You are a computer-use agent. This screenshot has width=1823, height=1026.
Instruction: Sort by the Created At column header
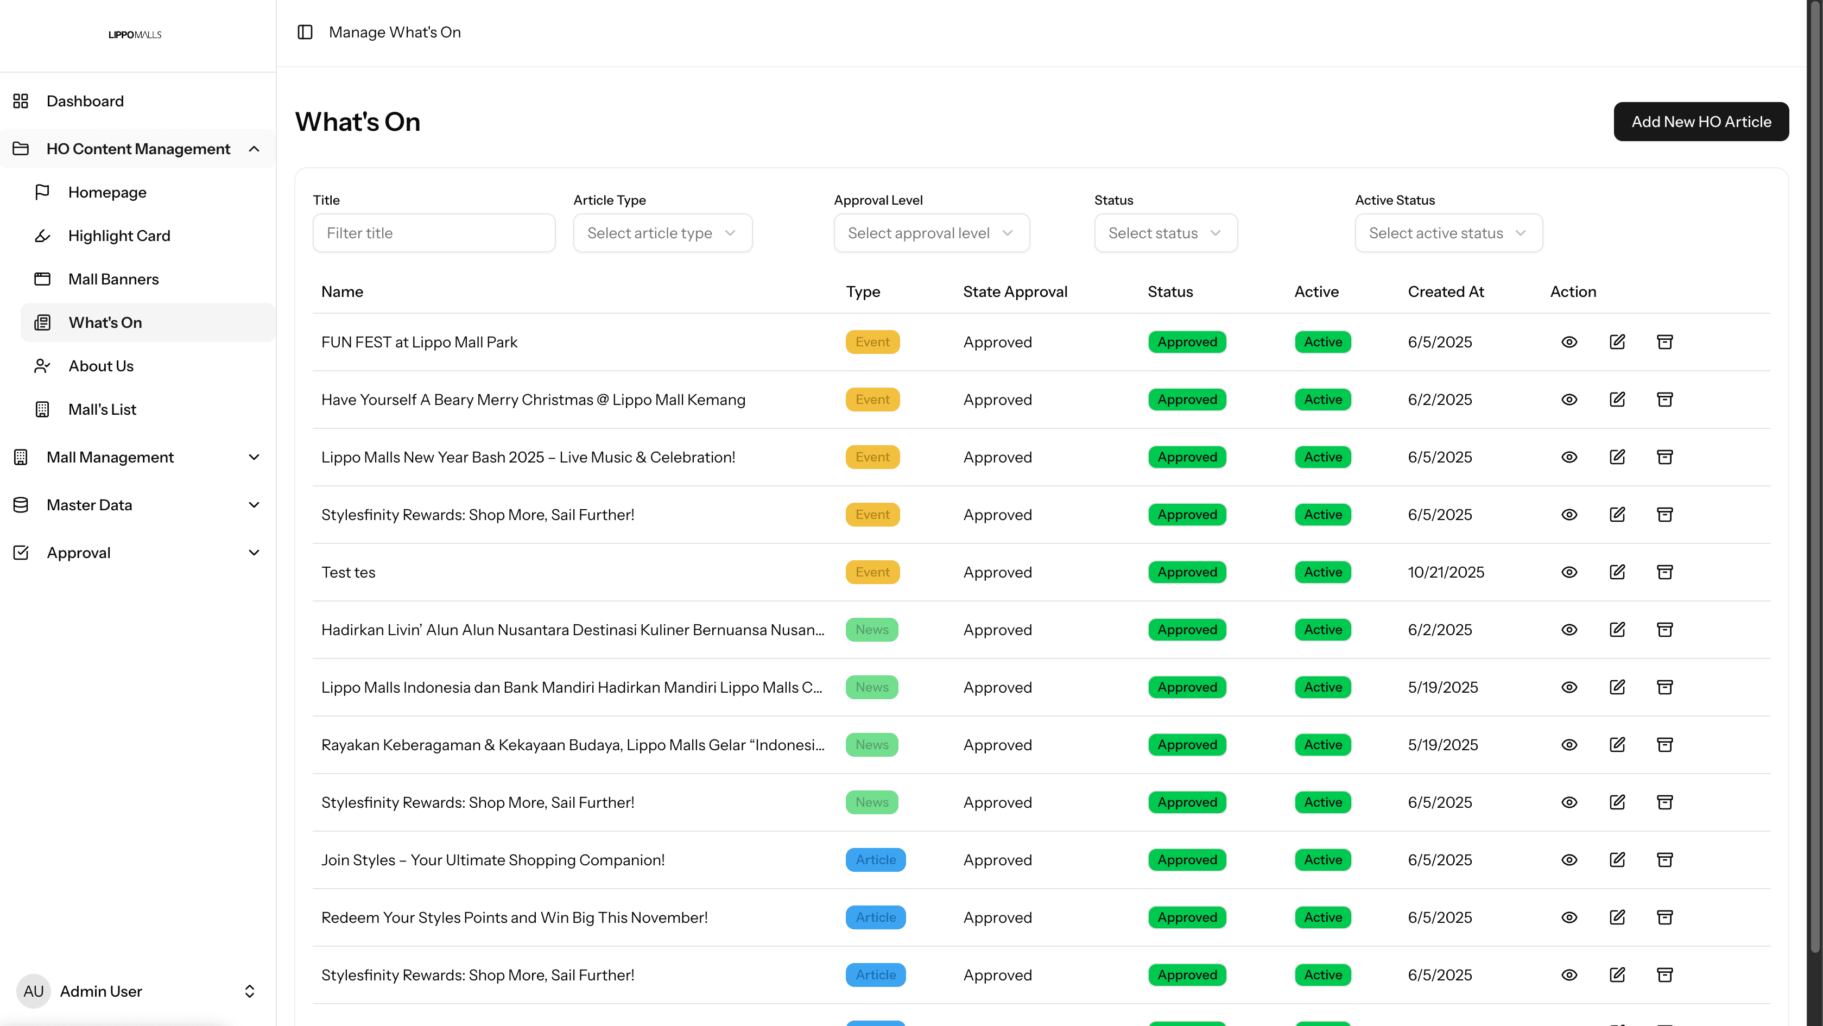coord(1445,292)
